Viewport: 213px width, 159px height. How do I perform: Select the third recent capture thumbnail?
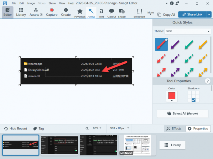pyautogui.click(x=98, y=145)
